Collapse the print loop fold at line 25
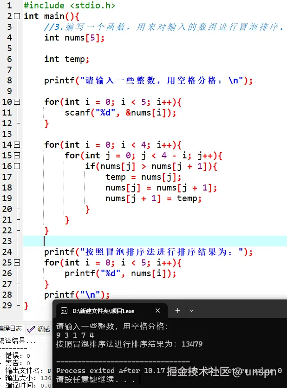287x388 pixels. point(17,263)
